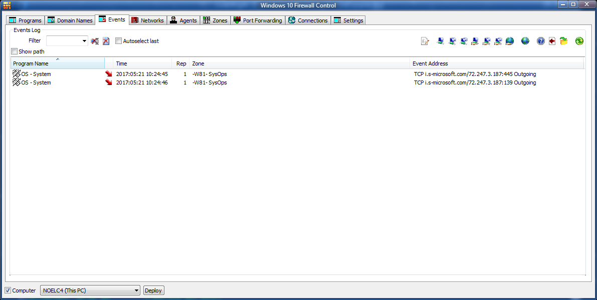597x300 pixels.
Task: Click the standalone blue globe icon
Action: (525, 41)
